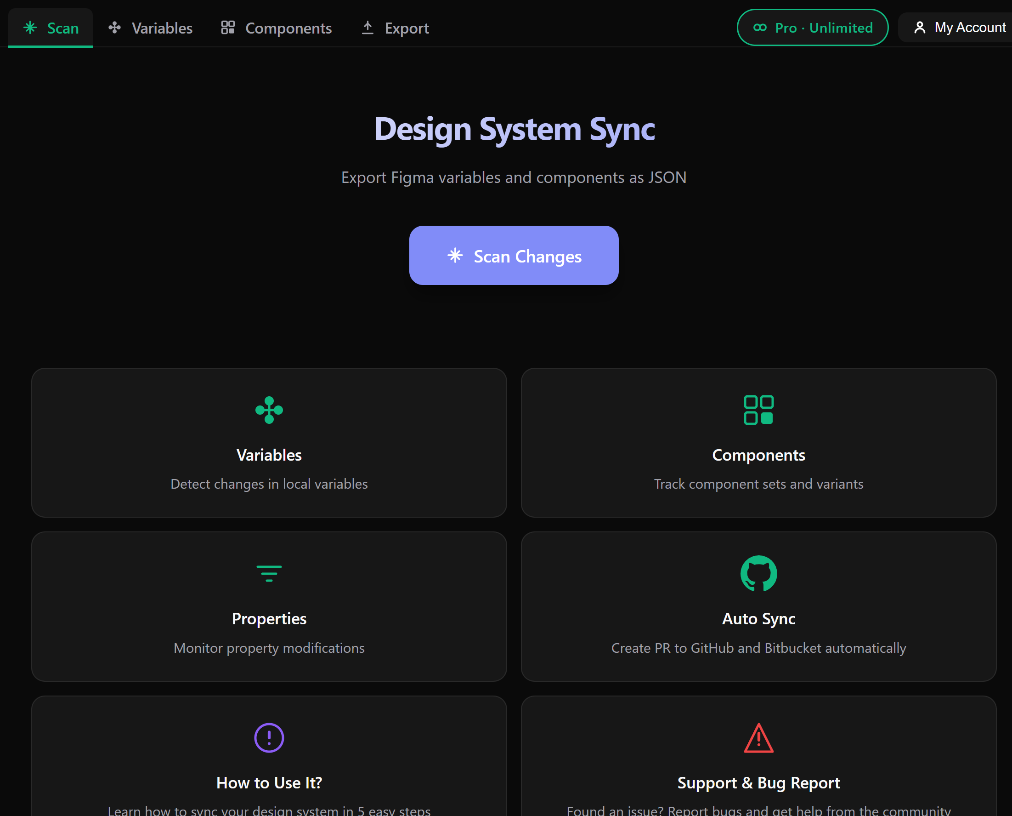This screenshot has height=816, width=1012.
Task: Click the GitHub icon on the Auto Sync card
Action: click(x=758, y=573)
